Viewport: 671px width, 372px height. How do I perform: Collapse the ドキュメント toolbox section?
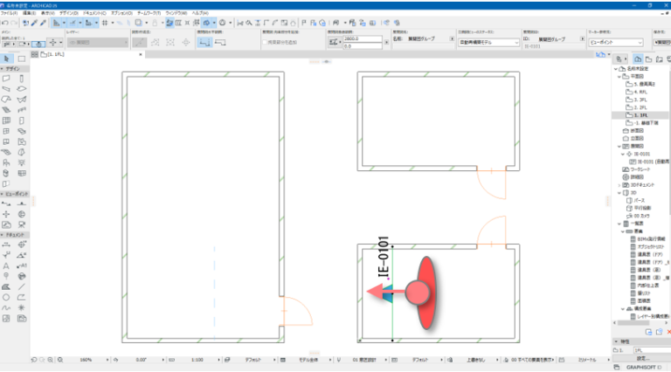tap(2, 235)
